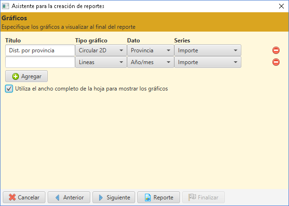289x206 pixels.
Task: Expand the Provincia data dropdown
Action: pyautogui.click(x=151, y=50)
